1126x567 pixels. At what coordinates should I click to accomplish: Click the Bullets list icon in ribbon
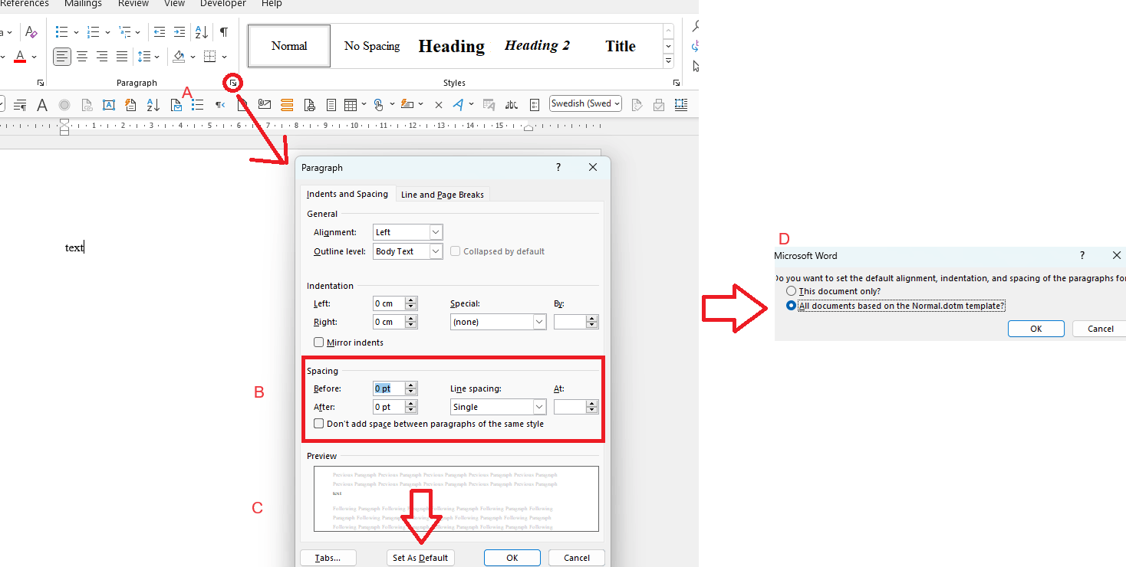click(x=62, y=31)
